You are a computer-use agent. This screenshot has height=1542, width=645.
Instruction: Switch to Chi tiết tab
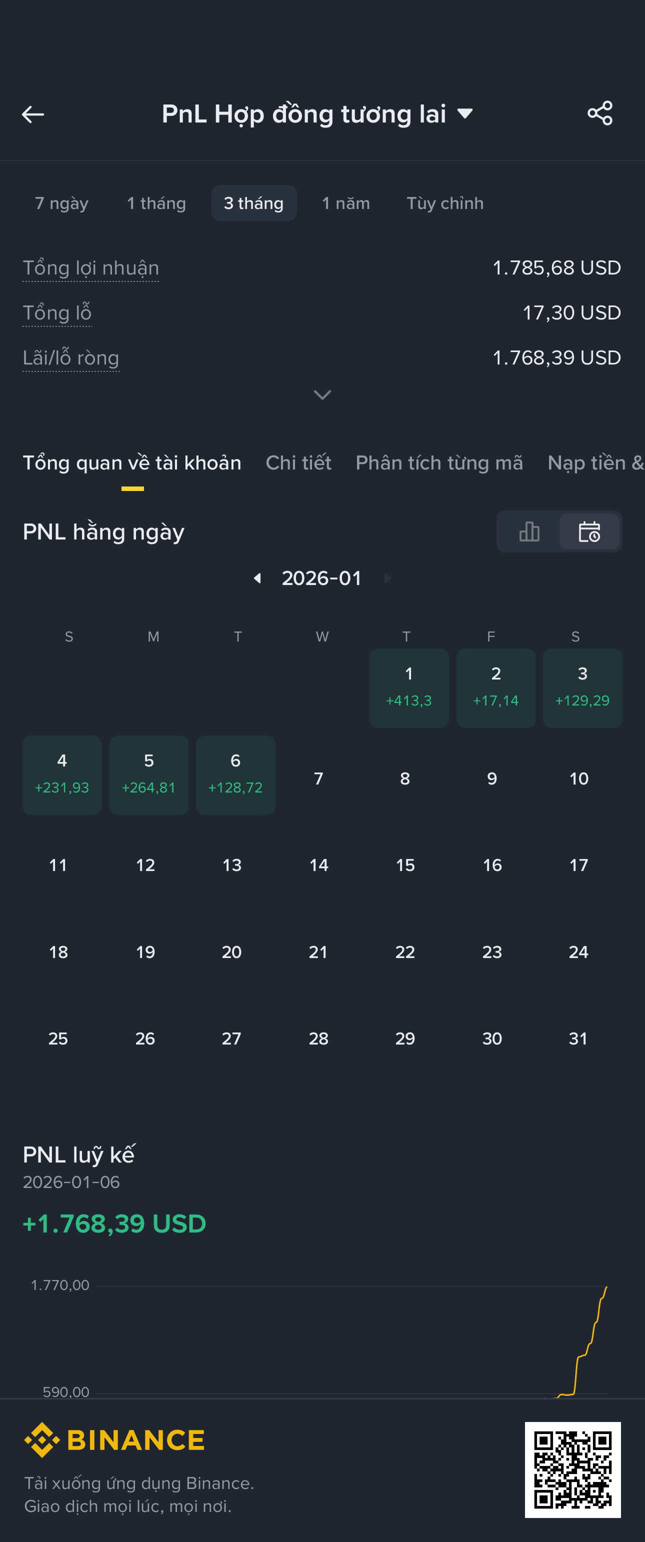(x=298, y=462)
